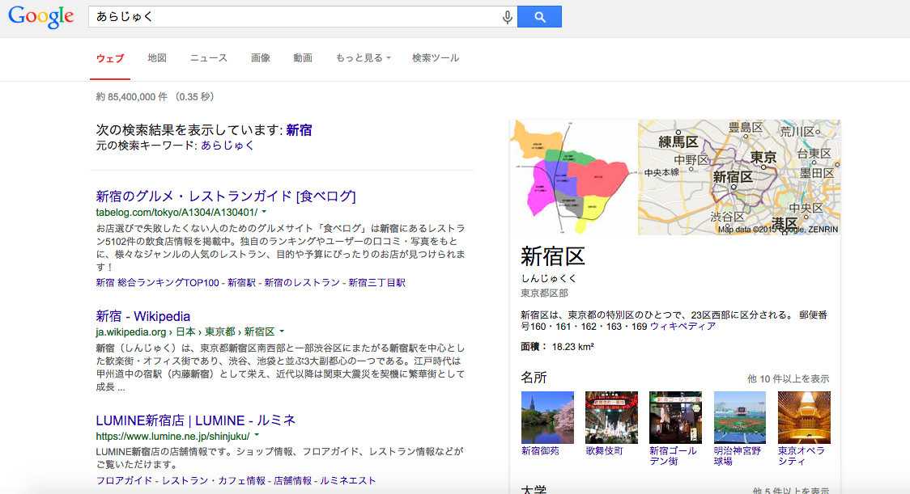Open 店舗情報 sitelink
This screenshot has width=910, height=494.
(292, 481)
